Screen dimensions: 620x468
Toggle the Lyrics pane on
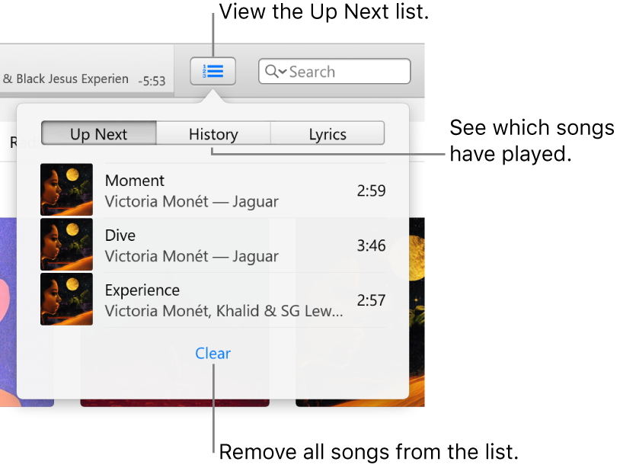pos(327,133)
